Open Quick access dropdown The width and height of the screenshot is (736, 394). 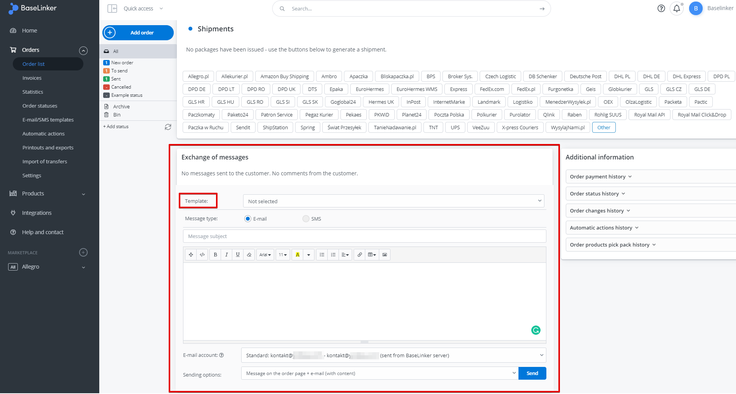(143, 9)
